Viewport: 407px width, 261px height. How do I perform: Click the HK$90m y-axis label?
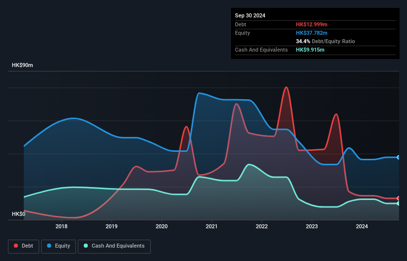(x=22, y=65)
